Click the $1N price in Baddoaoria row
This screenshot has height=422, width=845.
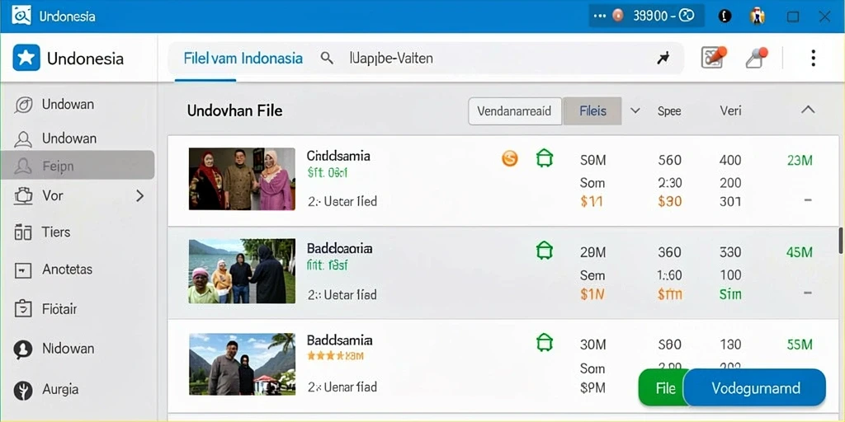coord(592,294)
